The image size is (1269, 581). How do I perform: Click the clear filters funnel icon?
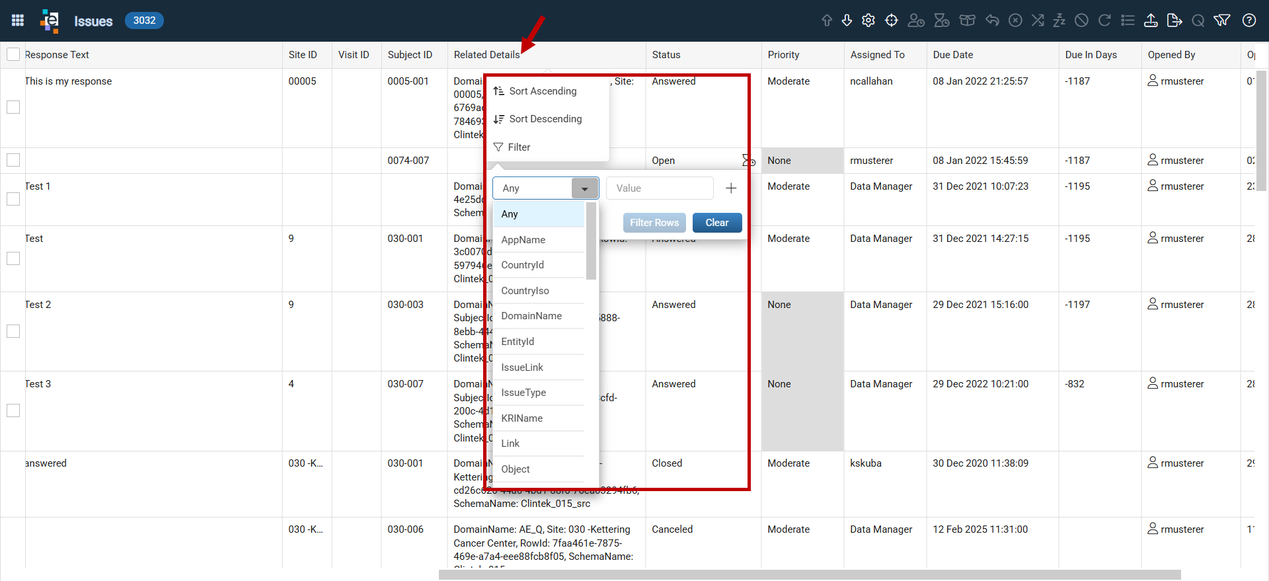[x=1222, y=20]
